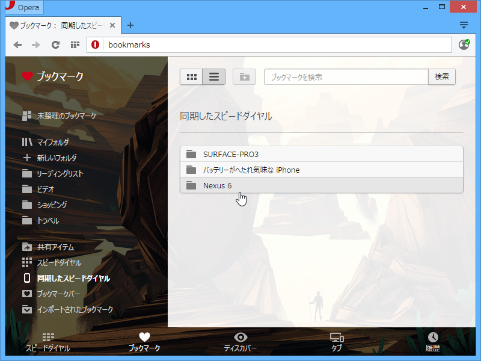The height and width of the screenshot is (361, 481).
Task: Click the address bar showing bookmarks
Action: tap(269, 45)
